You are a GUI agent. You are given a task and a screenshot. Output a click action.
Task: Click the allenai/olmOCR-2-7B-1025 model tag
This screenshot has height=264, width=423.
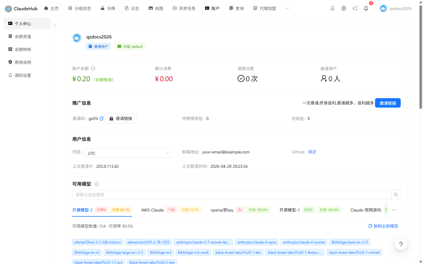point(149,242)
